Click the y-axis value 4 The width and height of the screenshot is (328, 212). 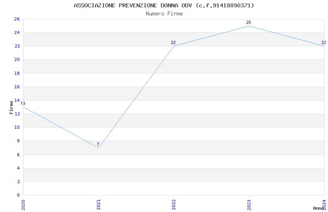[18, 168]
